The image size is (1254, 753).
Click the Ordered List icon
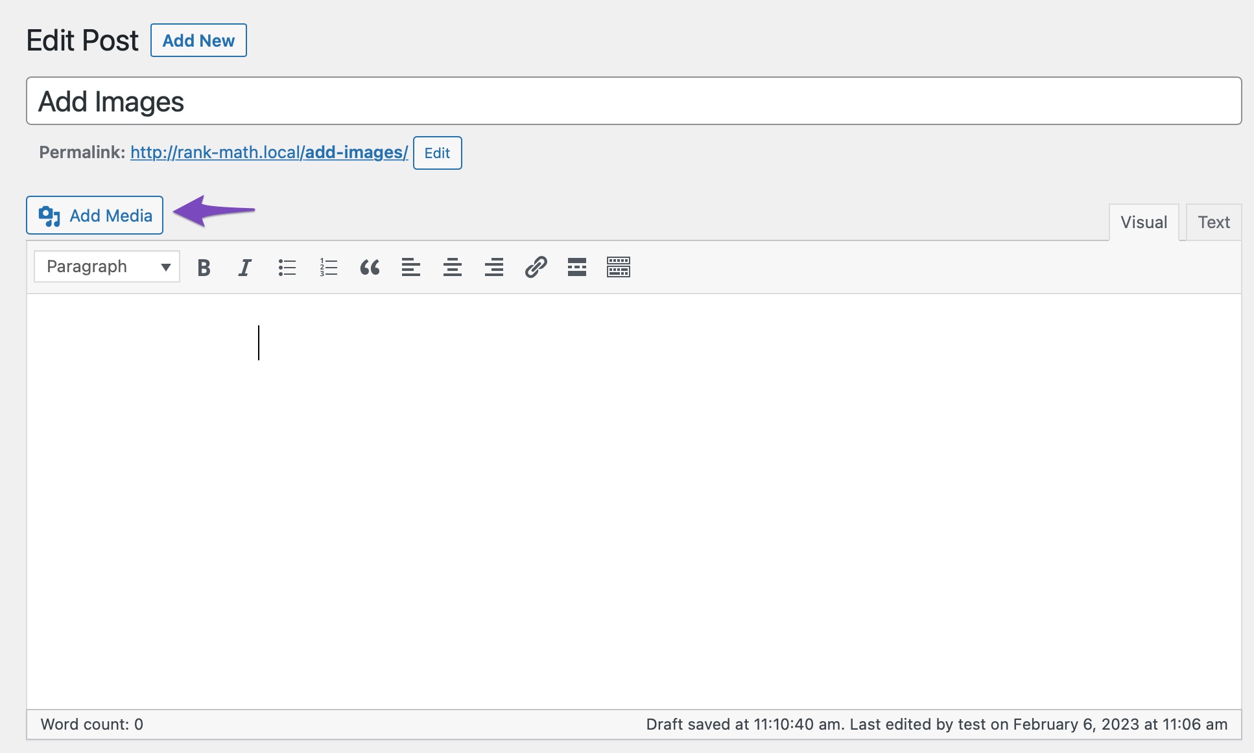[327, 266]
